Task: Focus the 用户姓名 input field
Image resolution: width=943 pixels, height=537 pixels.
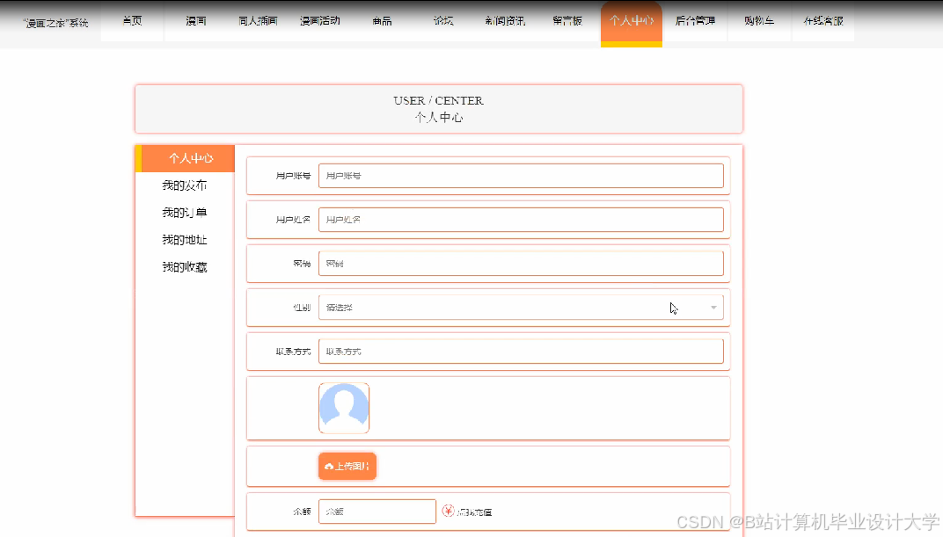Action: tap(521, 220)
